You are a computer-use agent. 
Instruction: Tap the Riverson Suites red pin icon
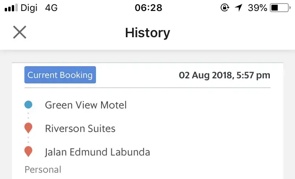28,128
